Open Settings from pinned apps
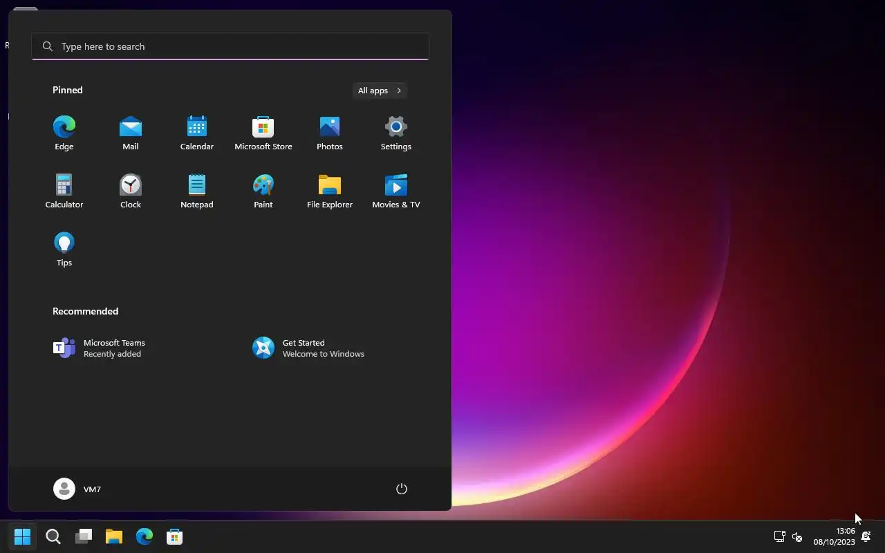The height and width of the screenshot is (553, 885). (x=396, y=133)
